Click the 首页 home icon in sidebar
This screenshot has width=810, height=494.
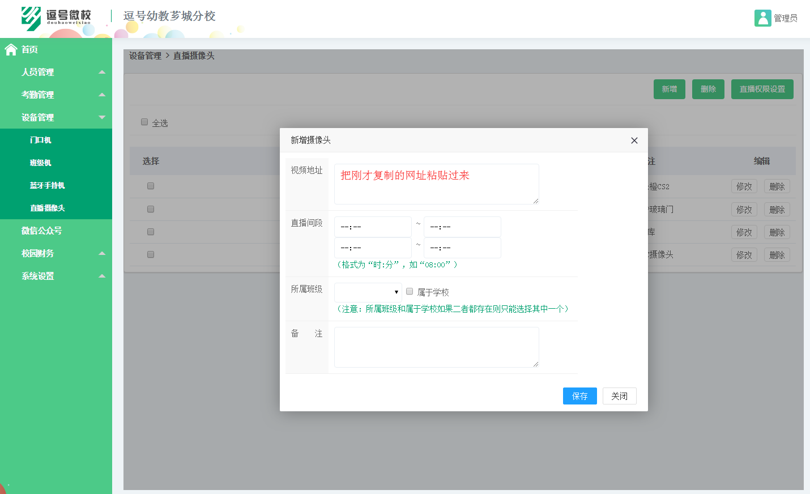[x=10, y=49]
